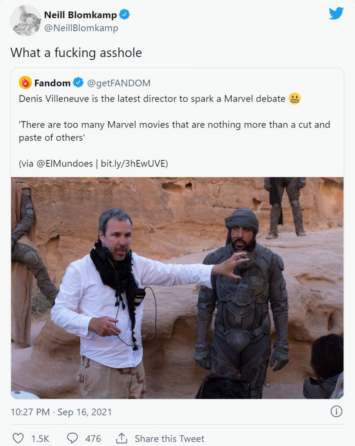The height and width of the screenshot is (446, 355).
Task: Open the @NeillBlomkamp handle
Action: (81, 28)
